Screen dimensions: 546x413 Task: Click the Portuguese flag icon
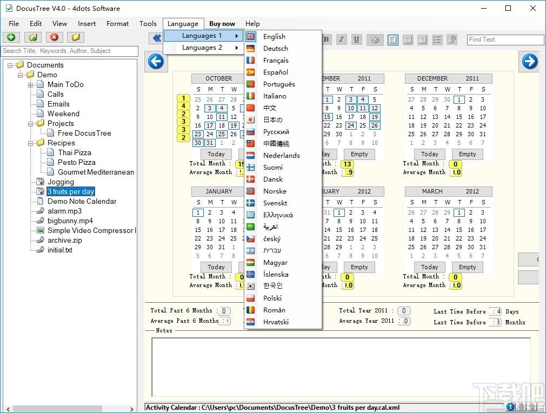(x=250, y=84)
